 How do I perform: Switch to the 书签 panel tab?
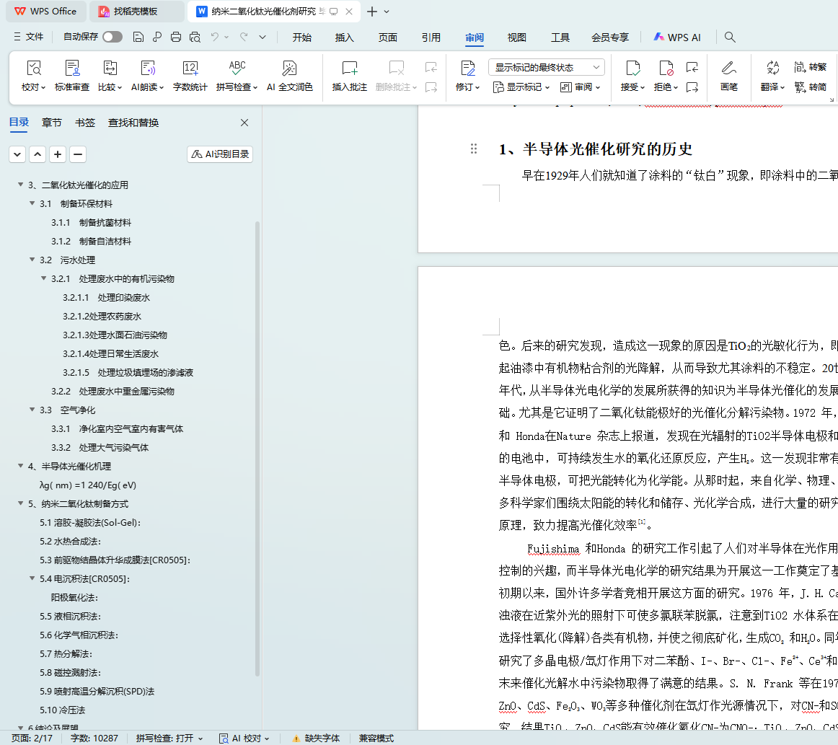tap(85, 123)
